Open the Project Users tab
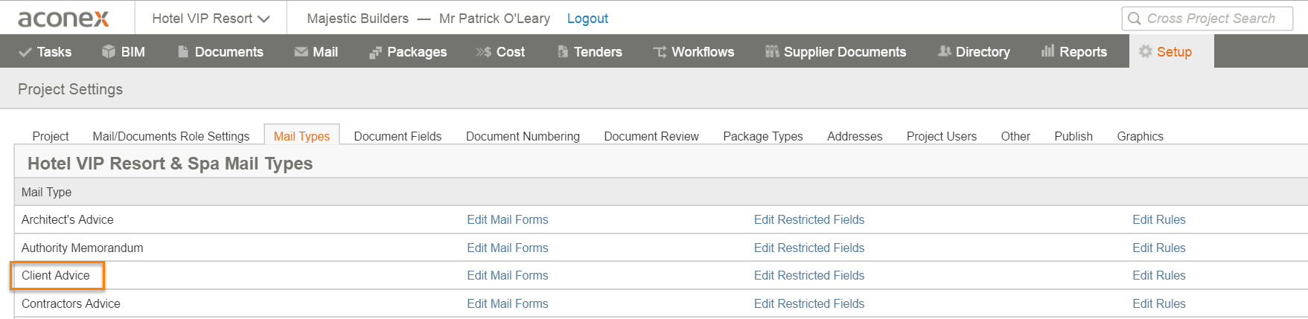Image resolution: width=1308 pixels, height=319 pixels. tap(941, 136)
